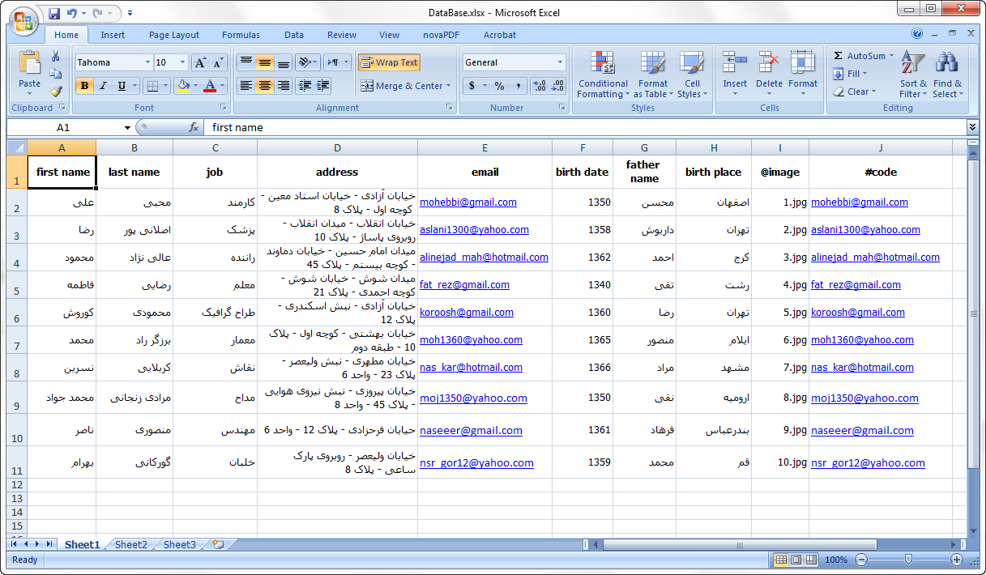This screenshot has height=575, width=986.
Task: Click the Find & Select binoculars icon
Action: point(947,63)
